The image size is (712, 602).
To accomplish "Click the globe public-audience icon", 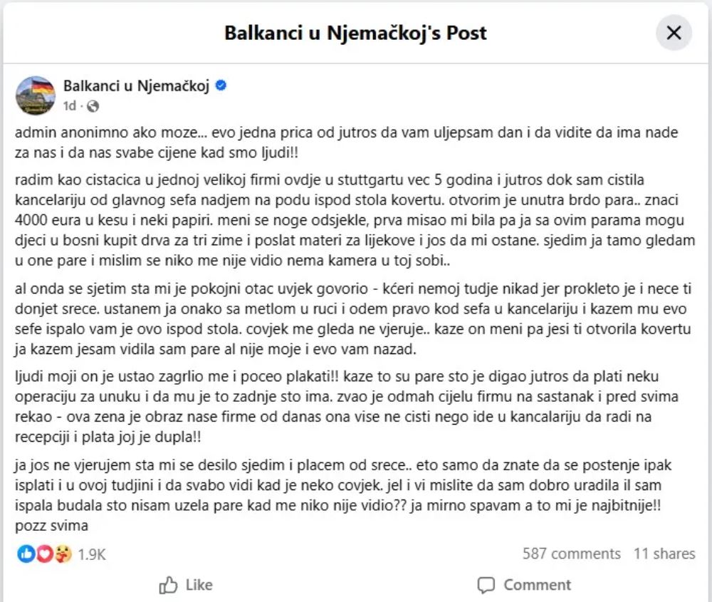I will (93, 106).
